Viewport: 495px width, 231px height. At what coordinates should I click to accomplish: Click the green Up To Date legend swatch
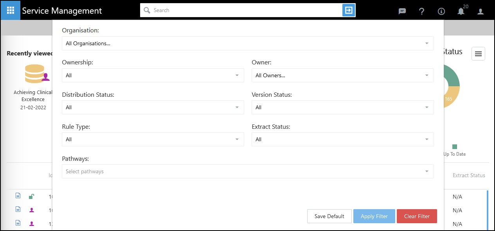pos(454,147)
